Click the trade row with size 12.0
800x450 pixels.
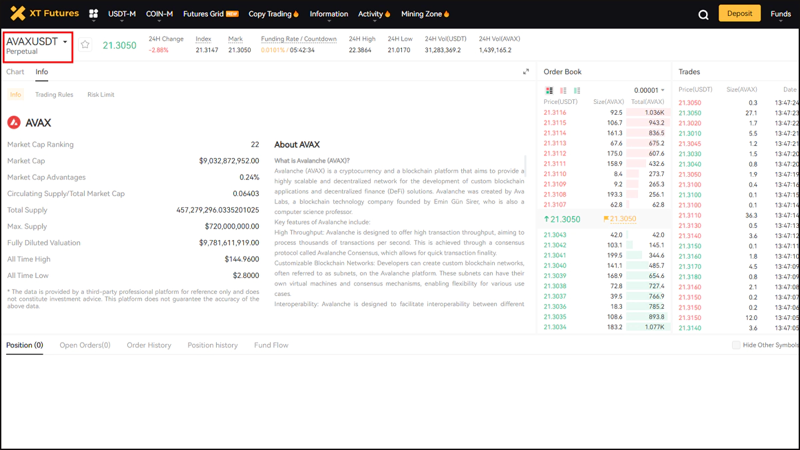tap(738, 317)
